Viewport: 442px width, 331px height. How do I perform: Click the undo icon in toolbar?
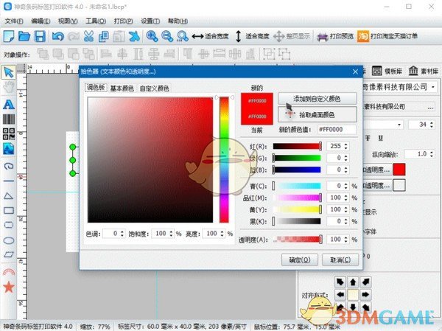coord(58,36)
